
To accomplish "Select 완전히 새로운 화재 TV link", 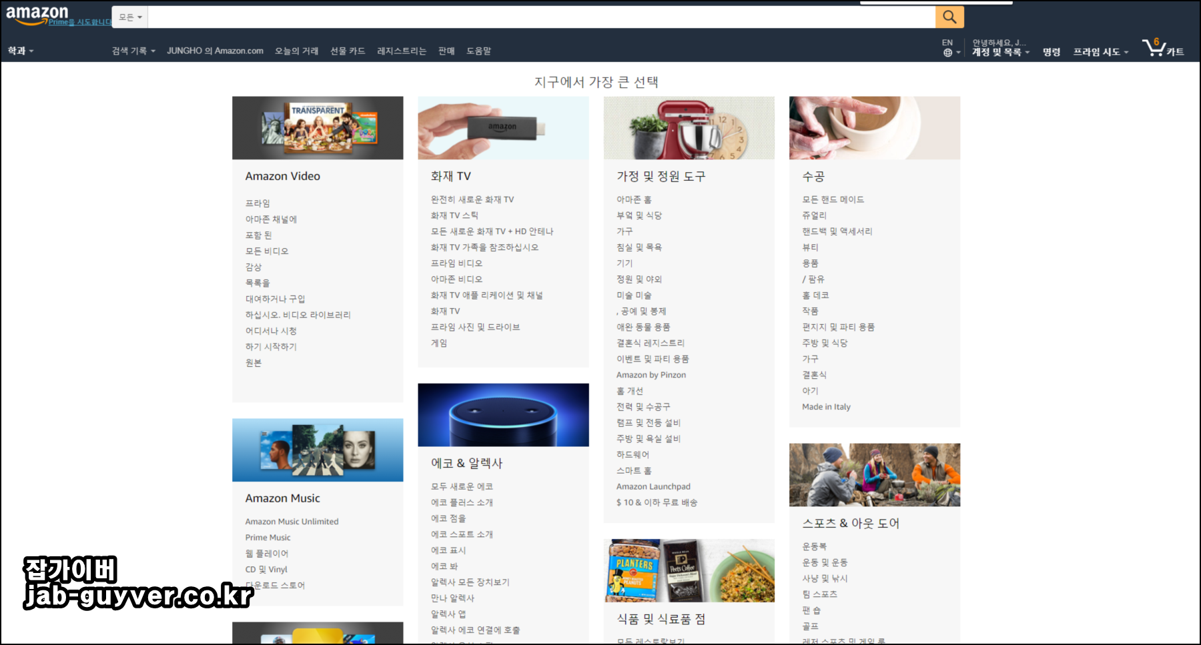I will (x=472, y=199).
